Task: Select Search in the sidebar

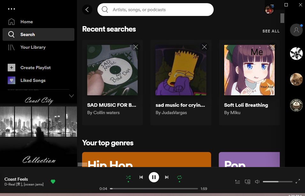Action: coord(39,34)
